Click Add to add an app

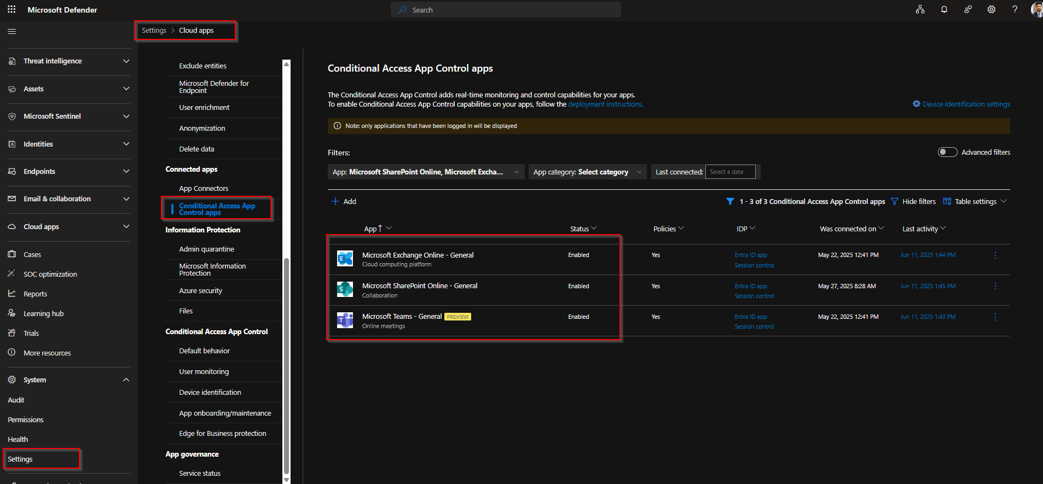(344, 202)
